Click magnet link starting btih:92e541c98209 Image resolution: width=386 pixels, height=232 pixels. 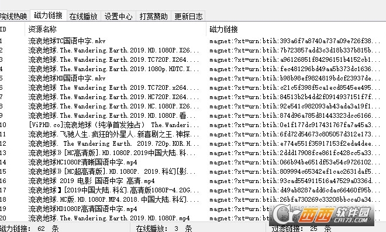coord(295,106)
